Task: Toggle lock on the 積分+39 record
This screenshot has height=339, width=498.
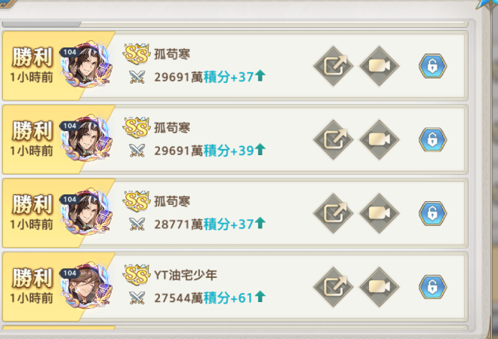Action: tap(432, 140)
